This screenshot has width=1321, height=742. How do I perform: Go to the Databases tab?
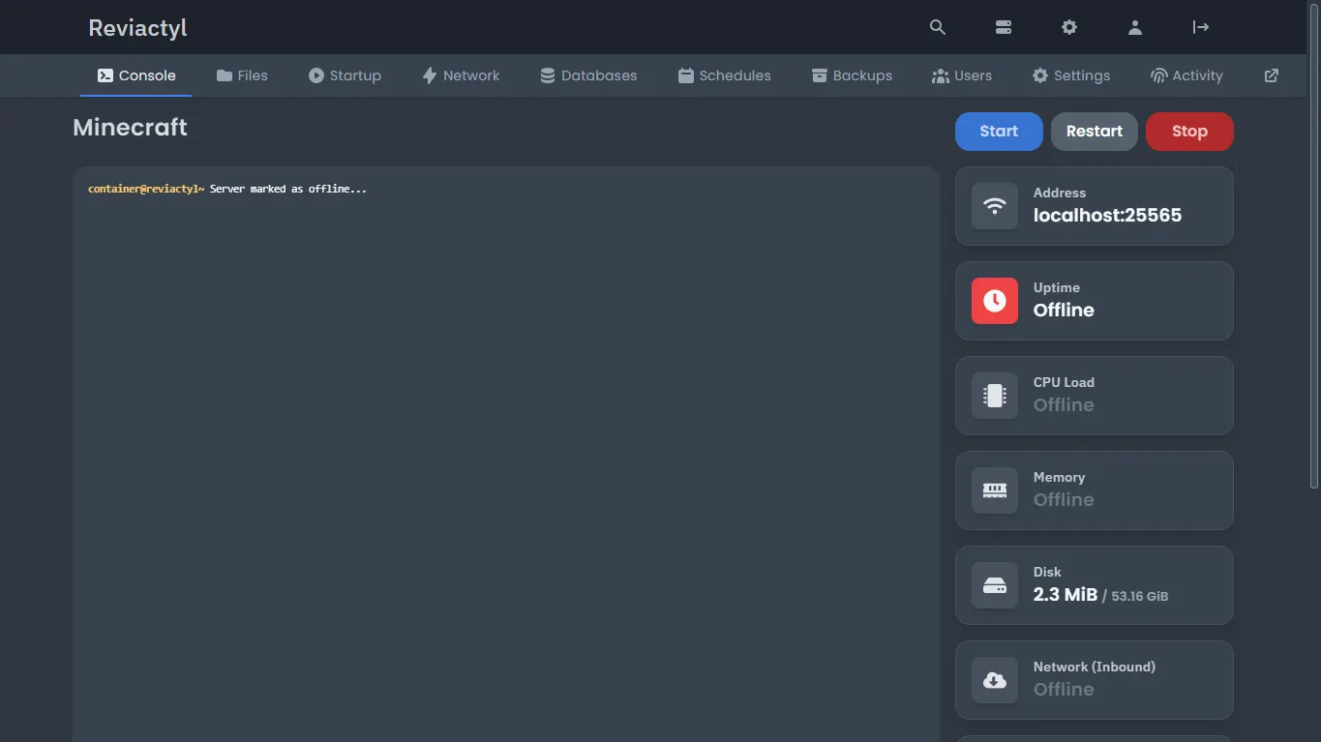coord(588,75)
